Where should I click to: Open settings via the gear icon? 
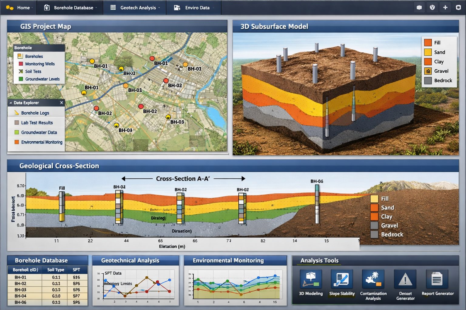coord(459,7)
